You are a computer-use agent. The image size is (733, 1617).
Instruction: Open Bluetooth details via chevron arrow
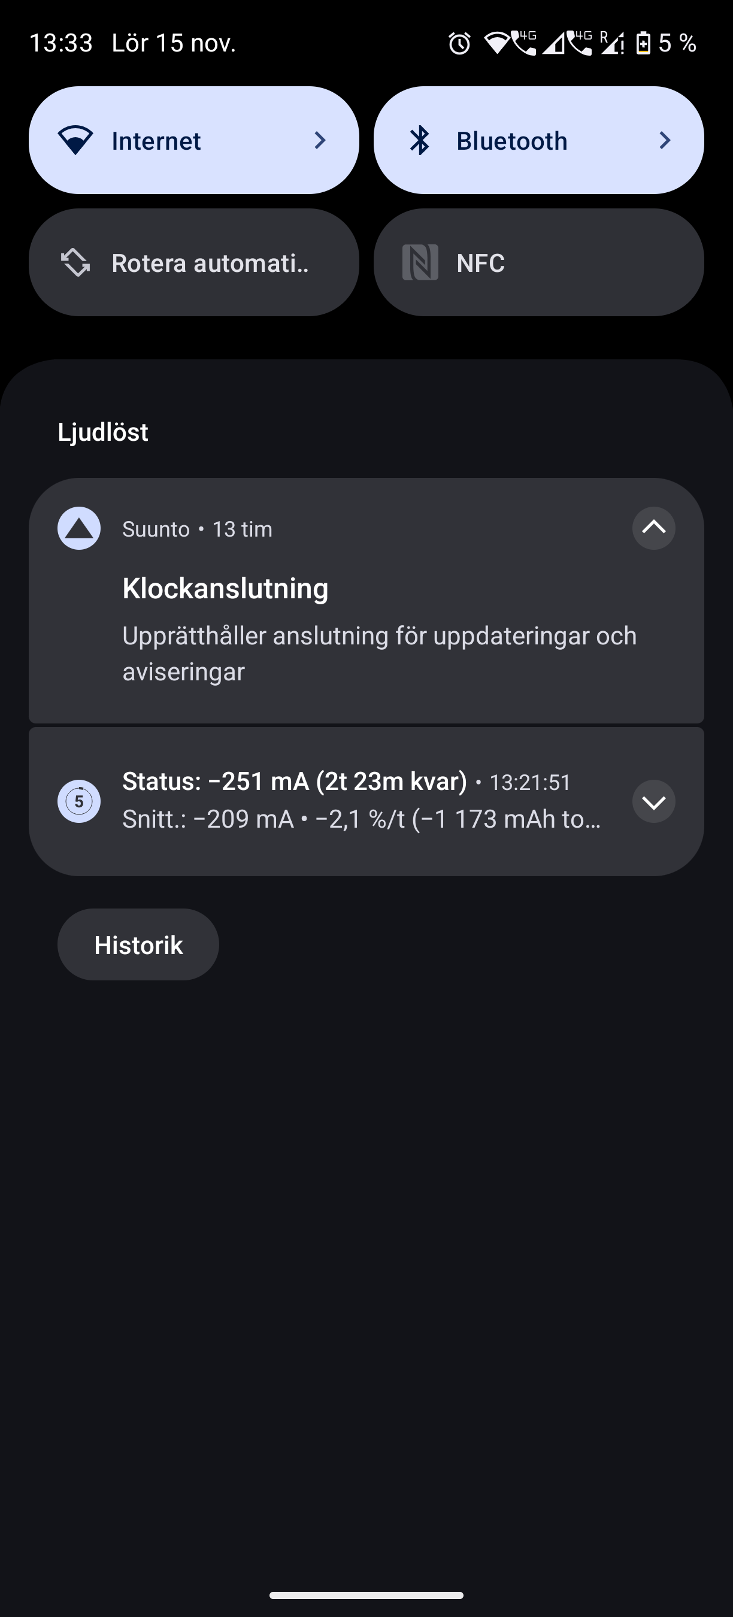click(x=665, y=140)
